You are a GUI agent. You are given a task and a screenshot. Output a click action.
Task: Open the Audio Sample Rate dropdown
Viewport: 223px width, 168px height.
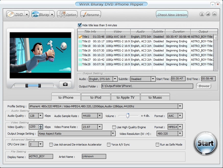[x=100, y=116]
